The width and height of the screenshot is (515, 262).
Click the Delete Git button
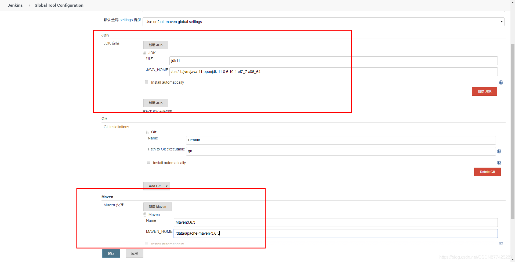coord(487,172)
